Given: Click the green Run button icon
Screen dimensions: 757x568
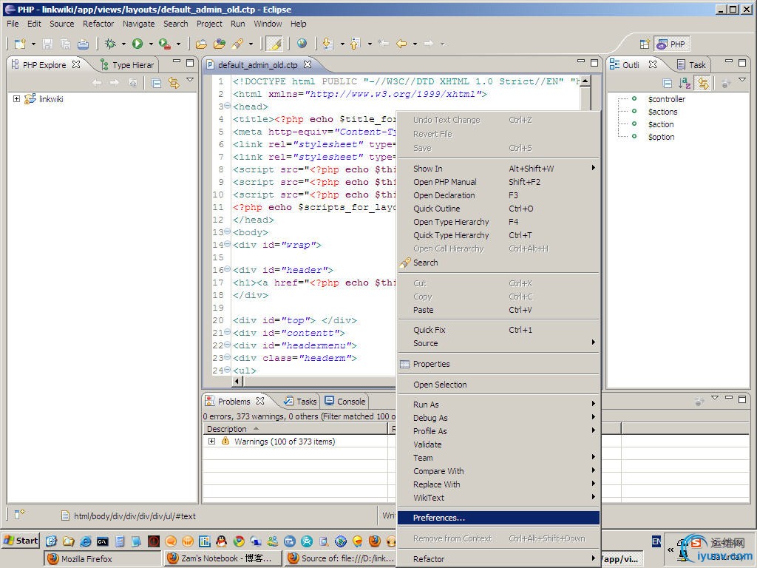Looking at the screenshot, I should 138,44.
